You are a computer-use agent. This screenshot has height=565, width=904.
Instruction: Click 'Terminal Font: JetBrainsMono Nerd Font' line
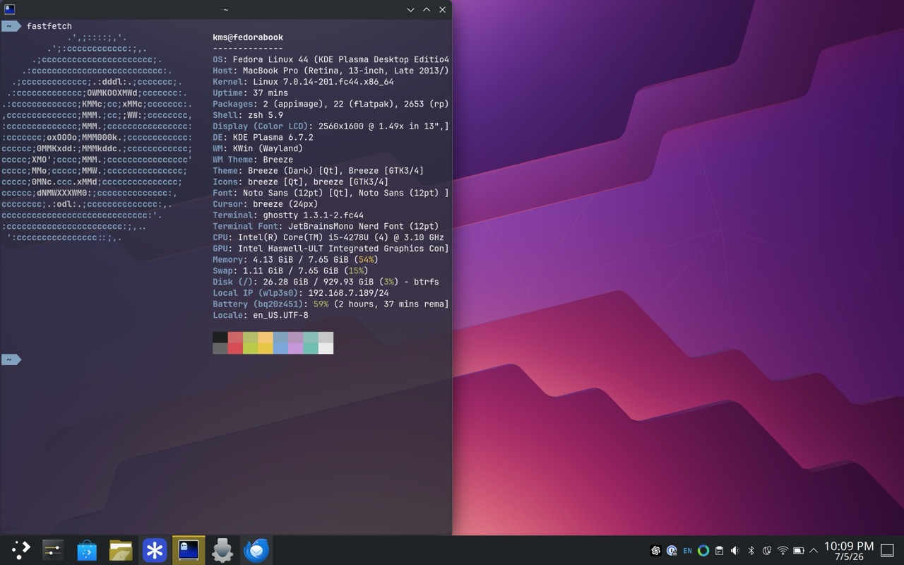coord(326,227)
